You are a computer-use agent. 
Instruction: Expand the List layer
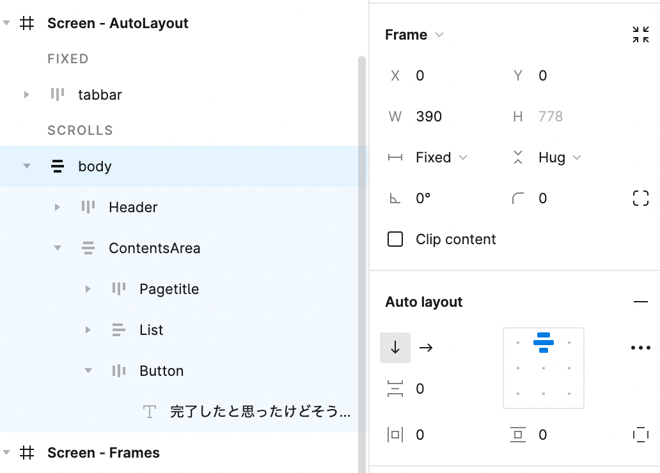pyautogui.click(x=88, y=330)
